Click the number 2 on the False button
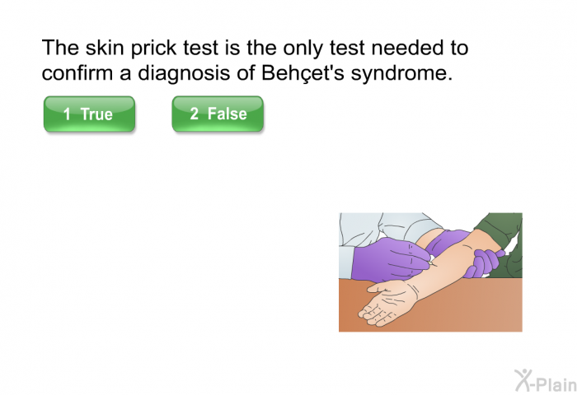The image size is (577, 395). tap(195, 114)
